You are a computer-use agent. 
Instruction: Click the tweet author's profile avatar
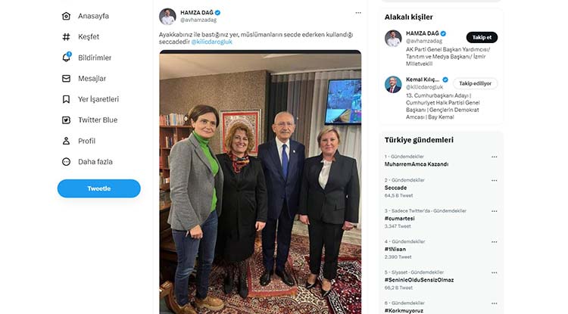[x=167, y=17]
